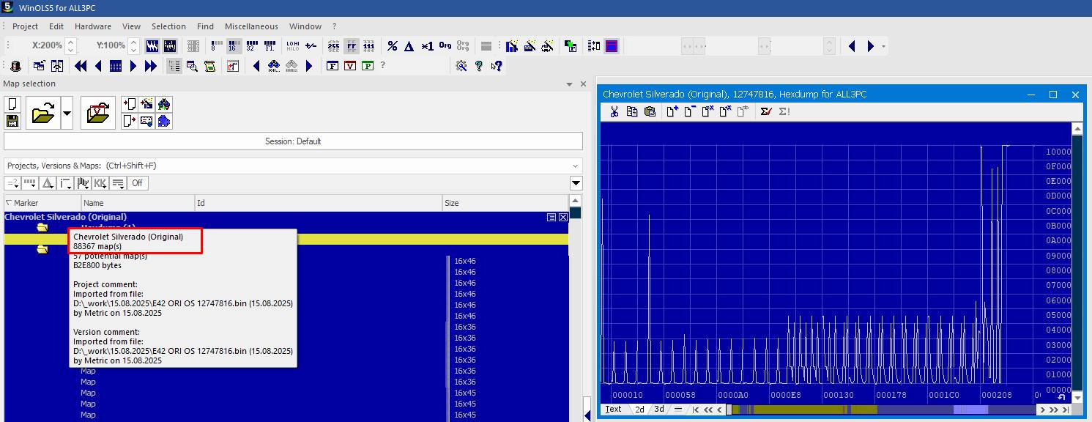Viewport: 1092px width, 422px height.
Task: Select the bar graph view icon
Action: (x=170, y=45)
